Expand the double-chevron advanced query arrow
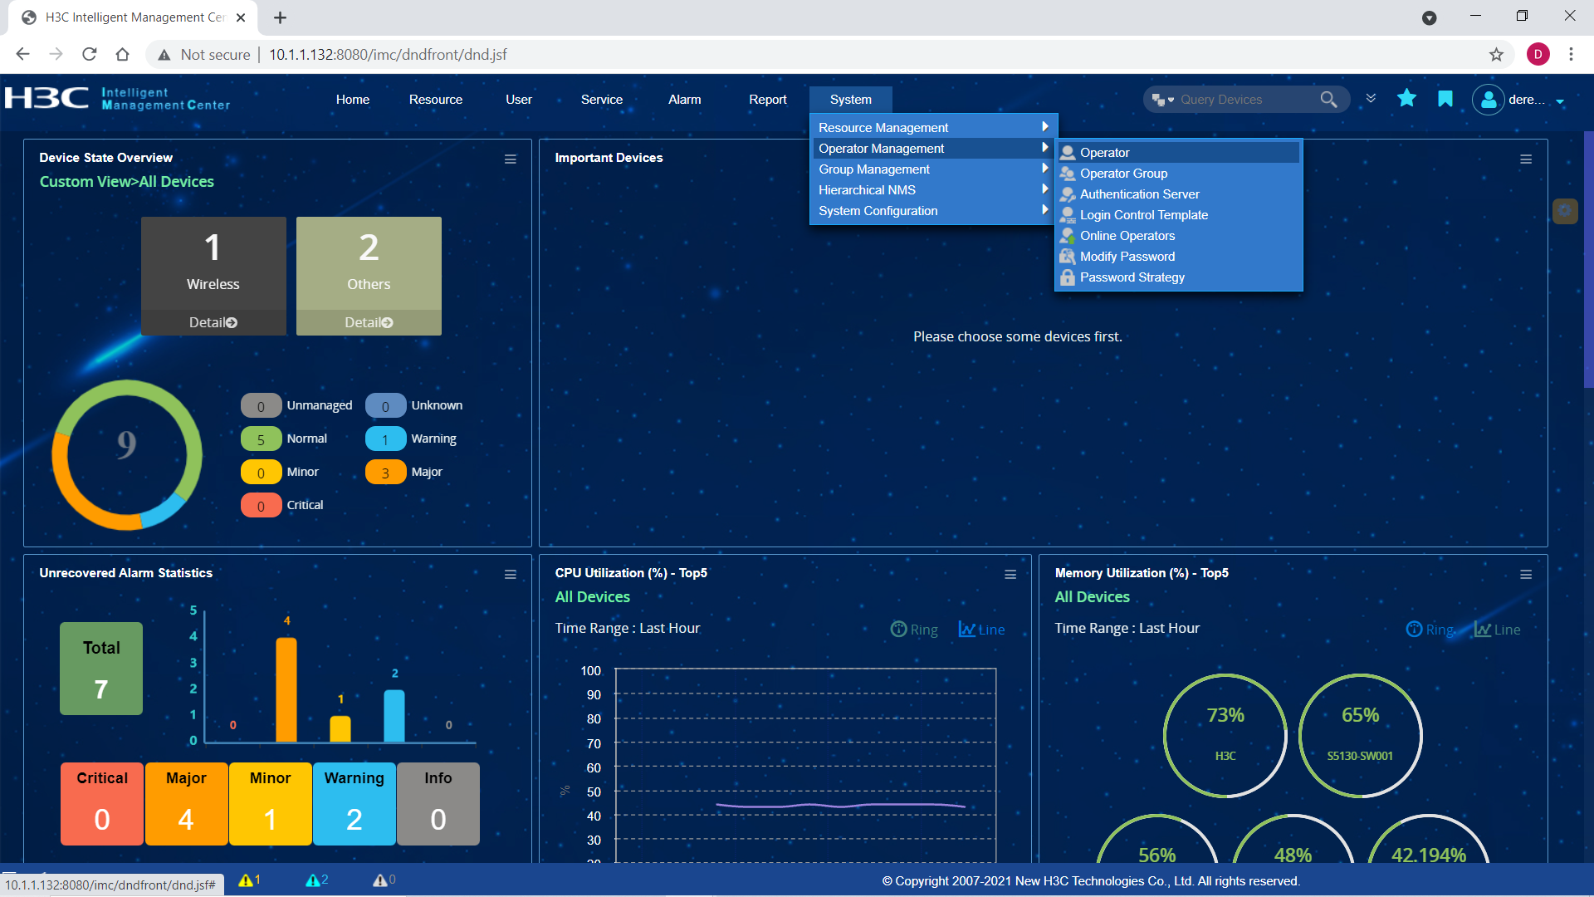The width and height of the screenshot is (1594, 897). pos(1371,98)
